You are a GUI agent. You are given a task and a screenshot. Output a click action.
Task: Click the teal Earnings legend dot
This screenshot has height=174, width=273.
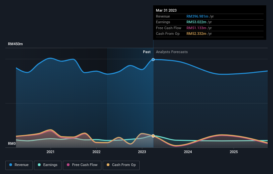point(39,165)
